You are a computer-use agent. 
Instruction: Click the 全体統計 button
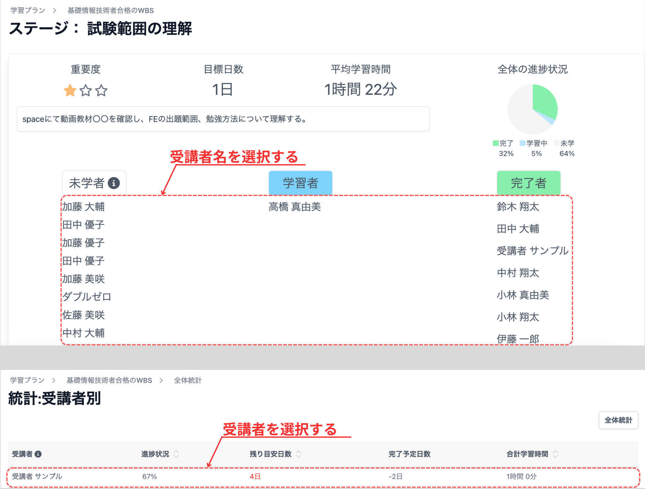pos(618,420)
